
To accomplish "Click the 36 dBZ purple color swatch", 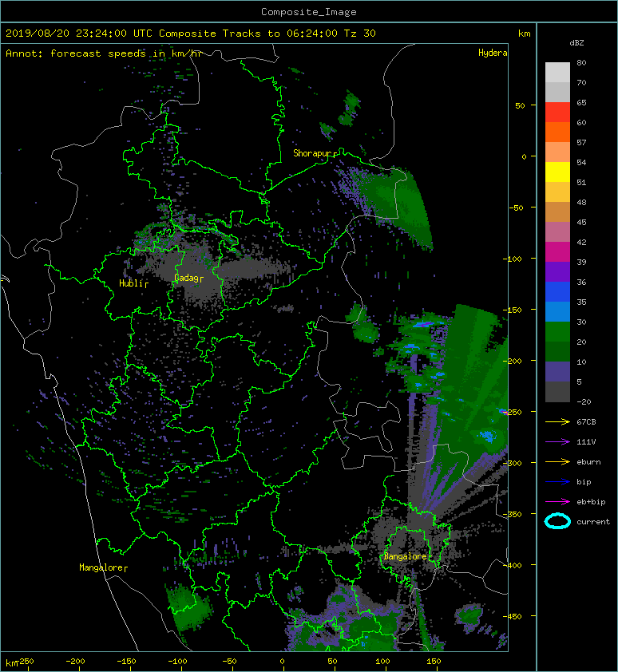I will [x=557, y=271].
